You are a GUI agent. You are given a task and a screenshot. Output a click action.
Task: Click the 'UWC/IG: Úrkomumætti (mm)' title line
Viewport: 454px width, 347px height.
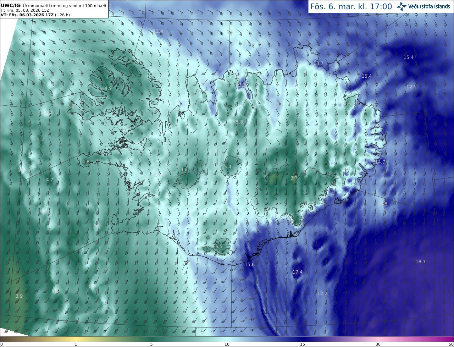[54, 6]
